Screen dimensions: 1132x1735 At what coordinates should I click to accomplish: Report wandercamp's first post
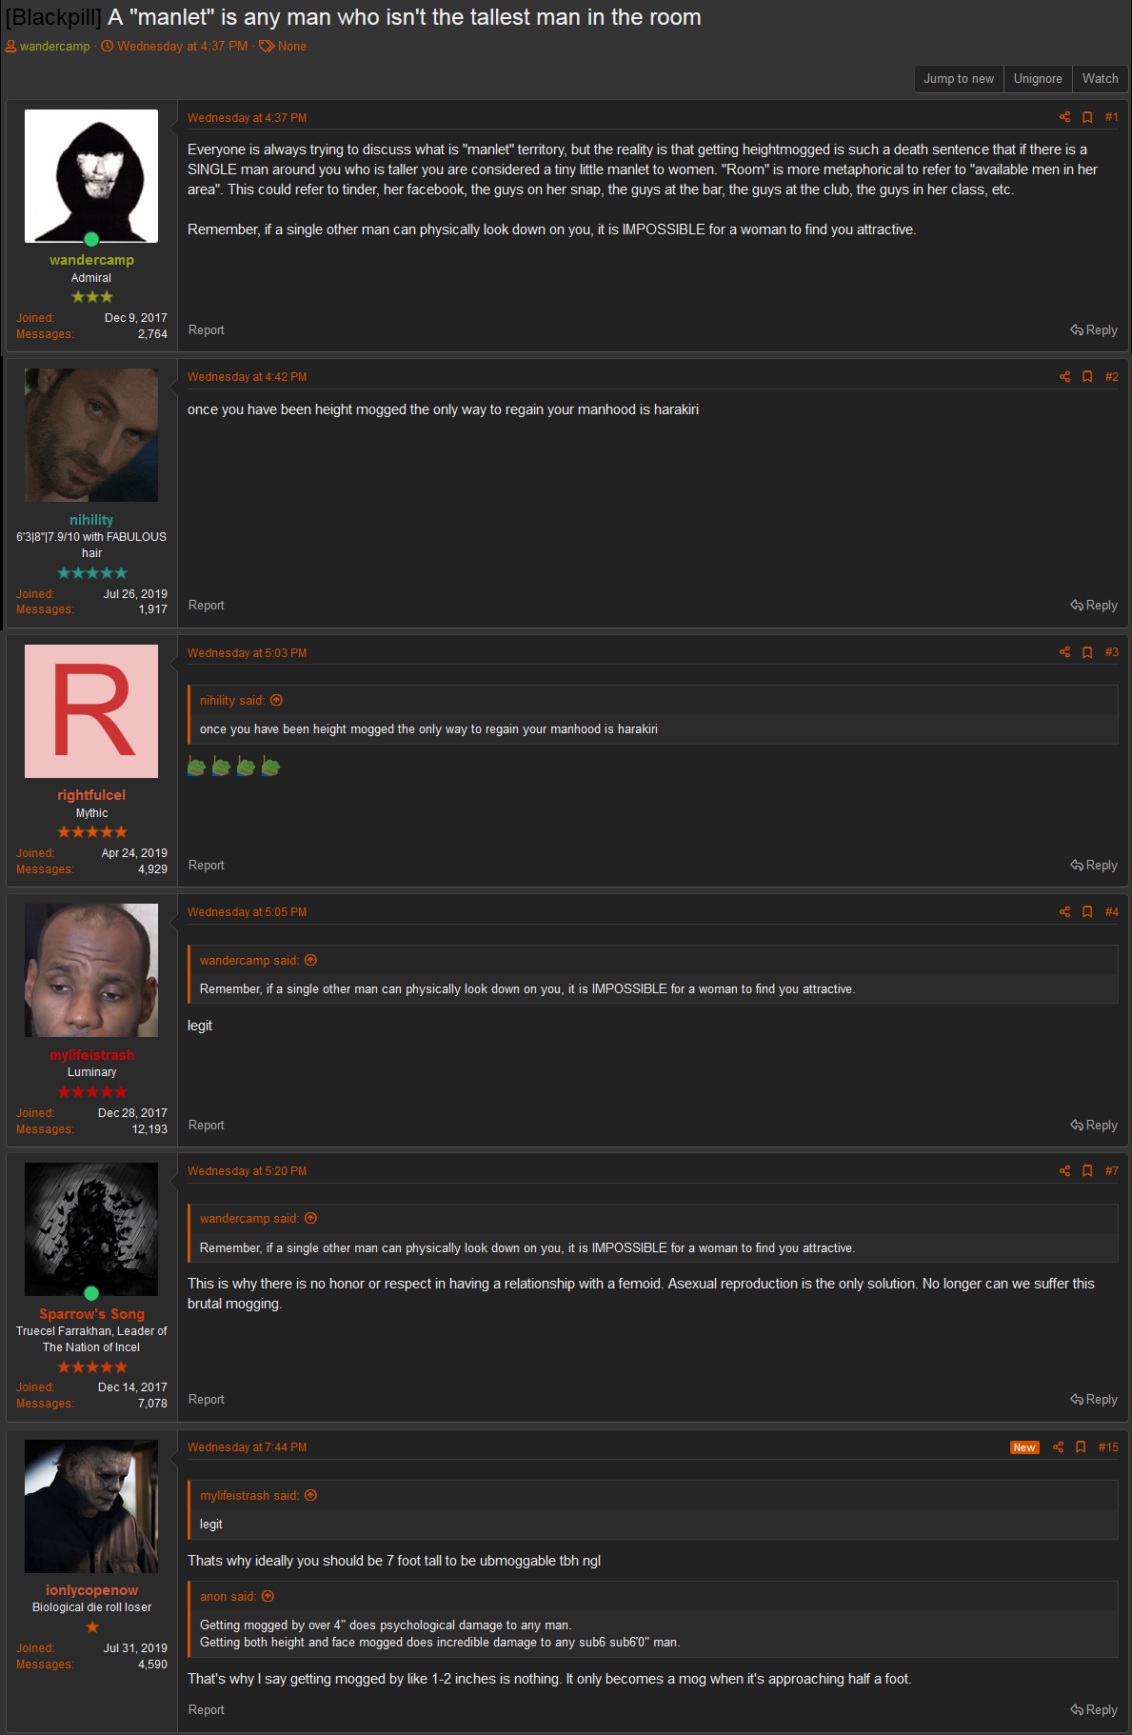click(207, 330)
